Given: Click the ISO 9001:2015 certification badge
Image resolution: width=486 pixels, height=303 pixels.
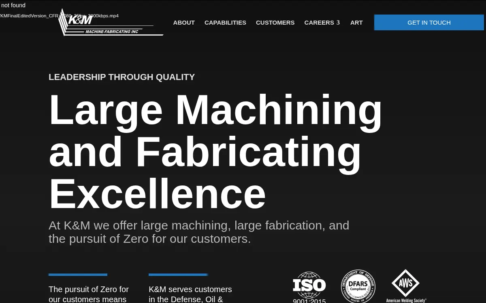Looking at the screenshot, I should (309, 287).
